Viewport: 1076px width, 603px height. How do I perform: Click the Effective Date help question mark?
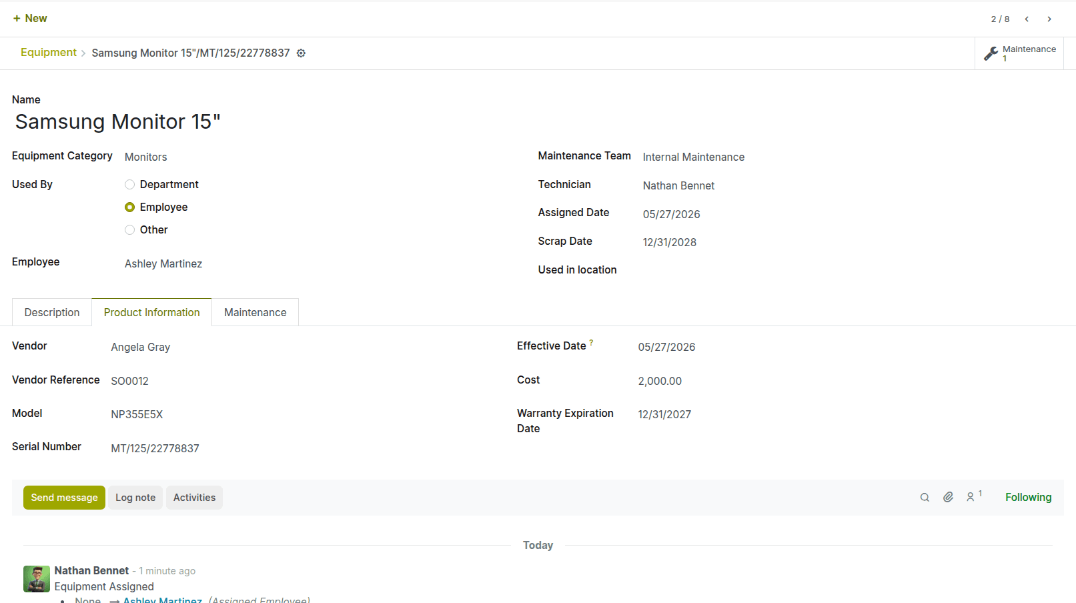point(591,343)
